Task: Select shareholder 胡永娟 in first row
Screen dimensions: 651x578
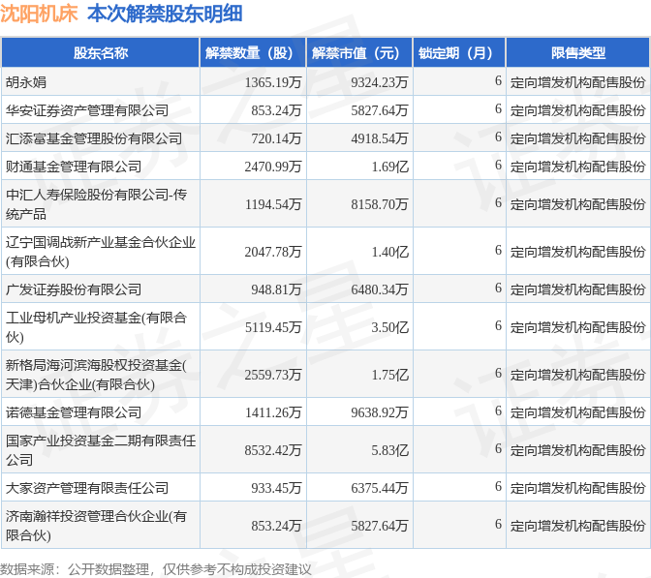Action: (26, 82)
